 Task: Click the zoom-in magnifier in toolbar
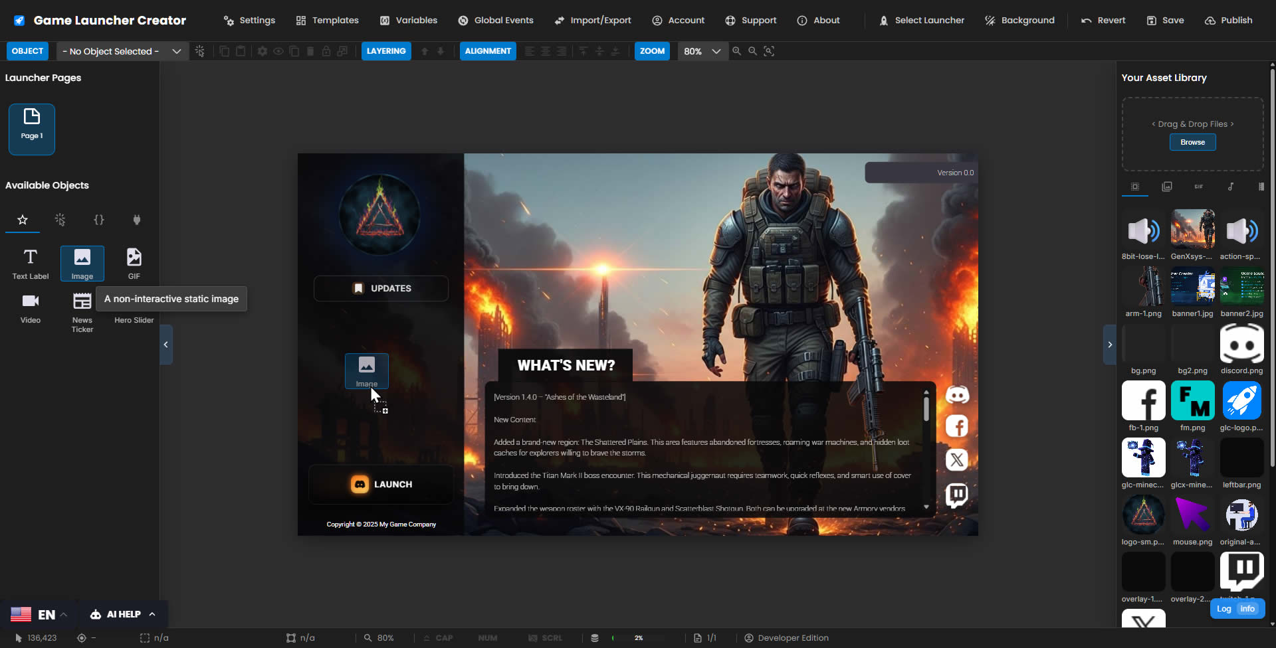click(736, 51)
